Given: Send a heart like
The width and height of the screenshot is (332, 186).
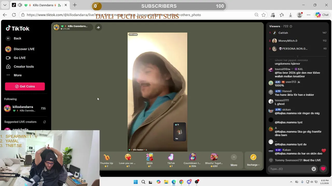Looking at the screenshot, I should click(323, 169).
